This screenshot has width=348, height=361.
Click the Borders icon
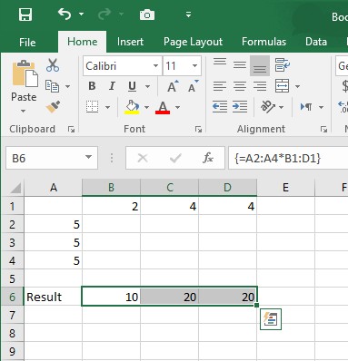click(92, 107)
